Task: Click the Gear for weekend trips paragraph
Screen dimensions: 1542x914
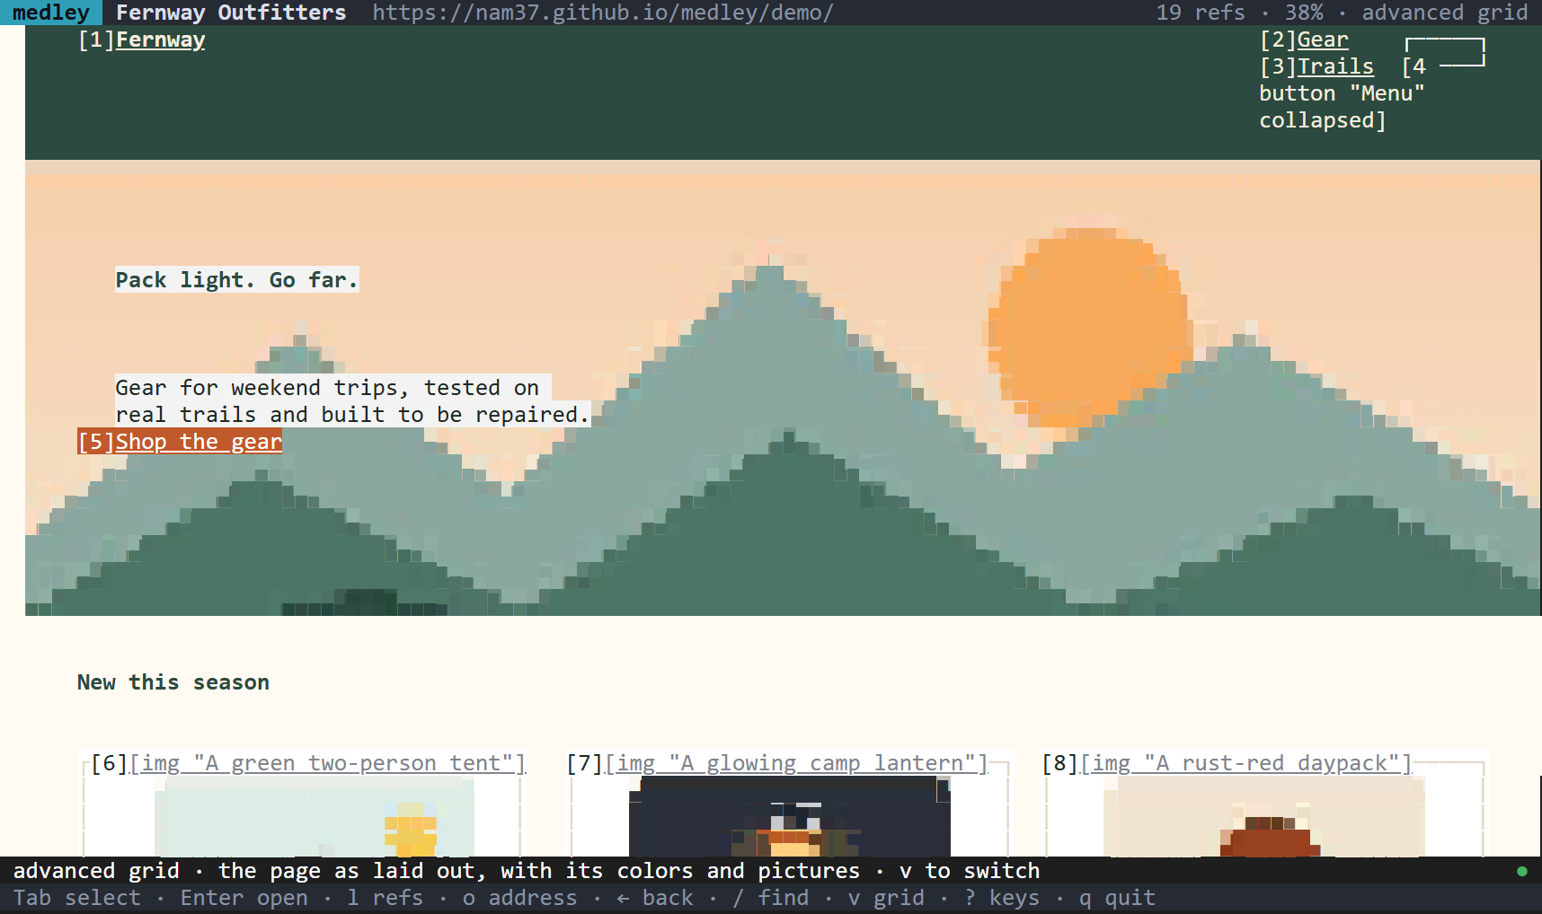Action: tap(352, 401)
